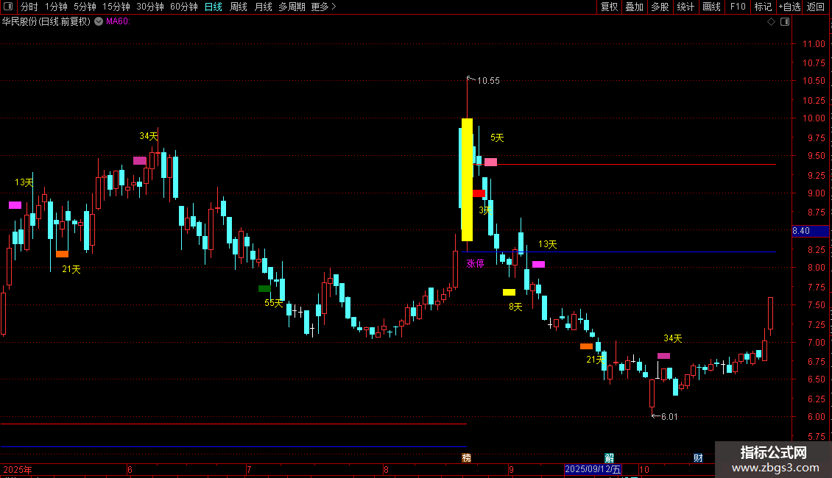
Task: Add stock via +自选
Action: point(789,7)
